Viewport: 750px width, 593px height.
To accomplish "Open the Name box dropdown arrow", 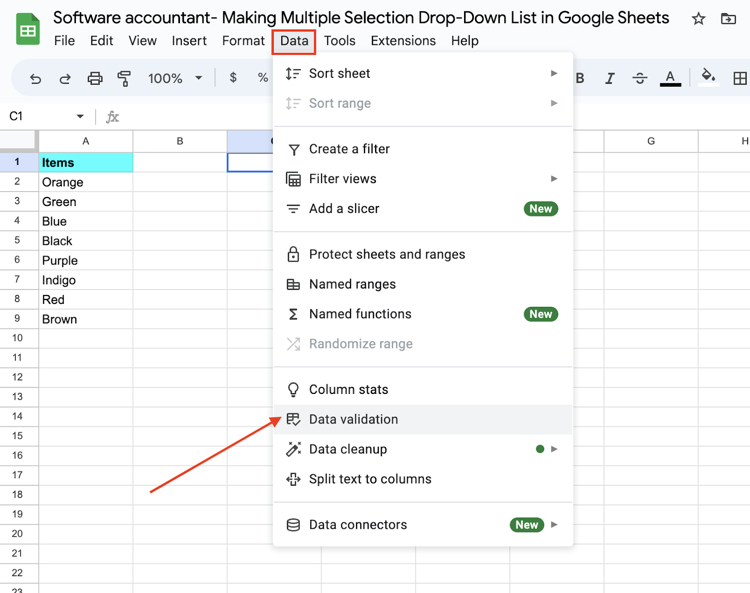I will point(80,116).
